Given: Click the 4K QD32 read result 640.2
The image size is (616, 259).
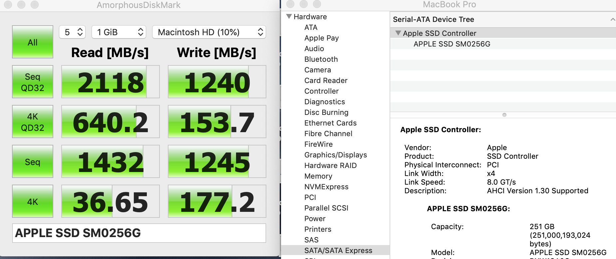Looking at the screenshot, I should pos(111,122).
